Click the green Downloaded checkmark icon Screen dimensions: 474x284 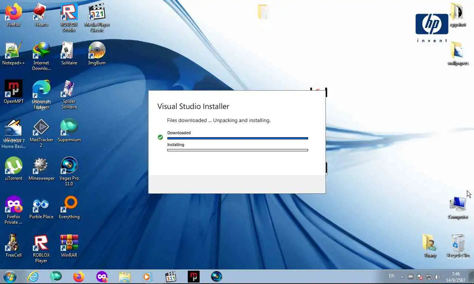click(160, 137)
